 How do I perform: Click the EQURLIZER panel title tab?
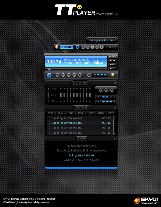point(80,83)
